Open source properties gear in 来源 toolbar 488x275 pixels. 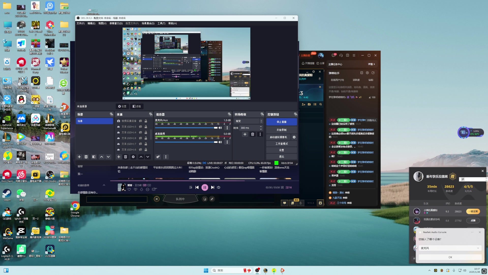tap(133, 157)
